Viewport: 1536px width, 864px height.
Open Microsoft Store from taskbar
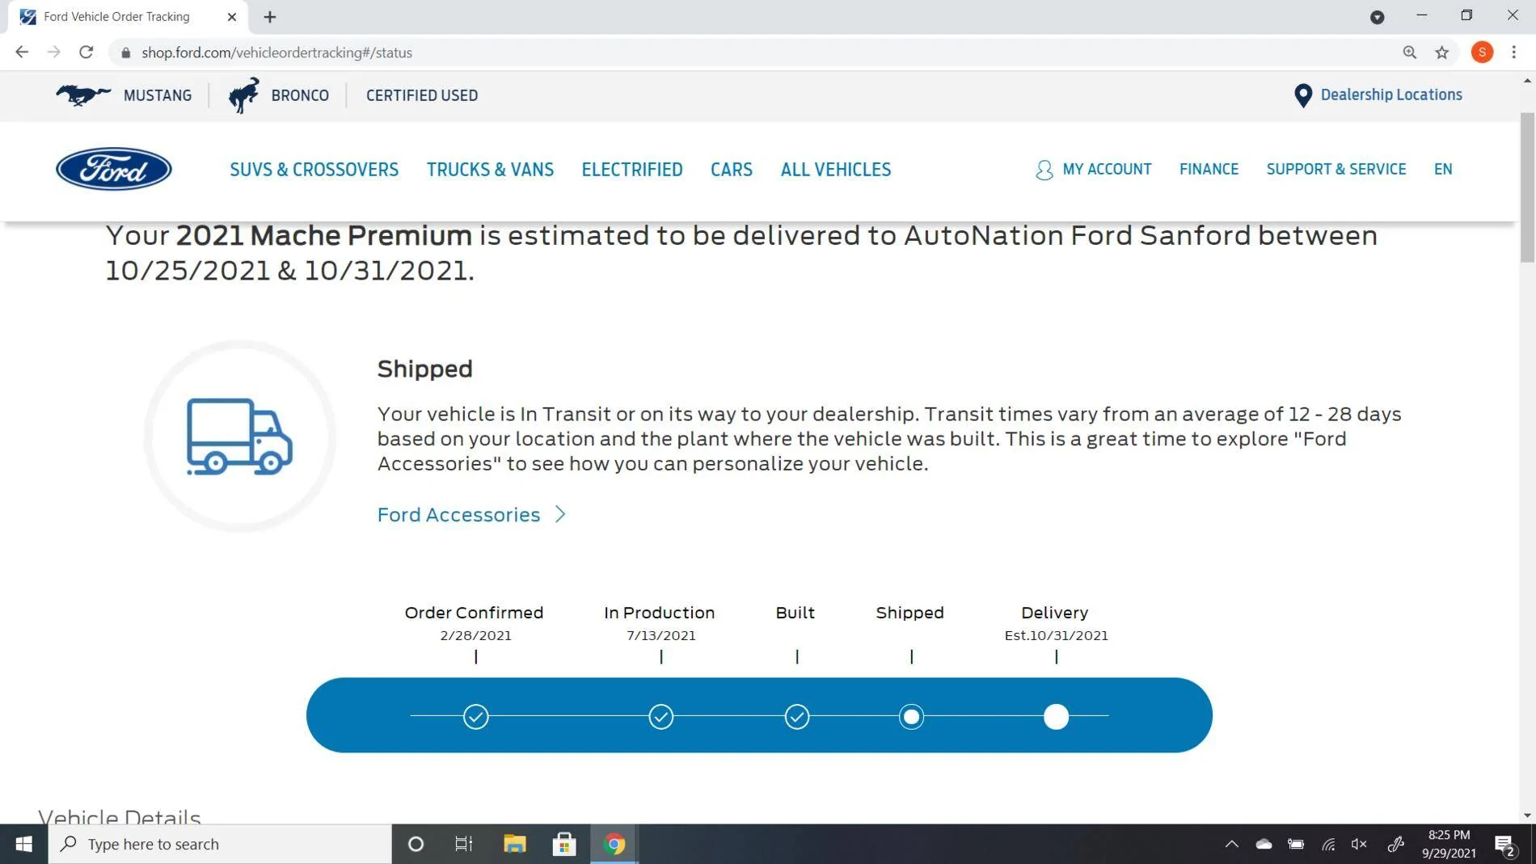point(564,844)
